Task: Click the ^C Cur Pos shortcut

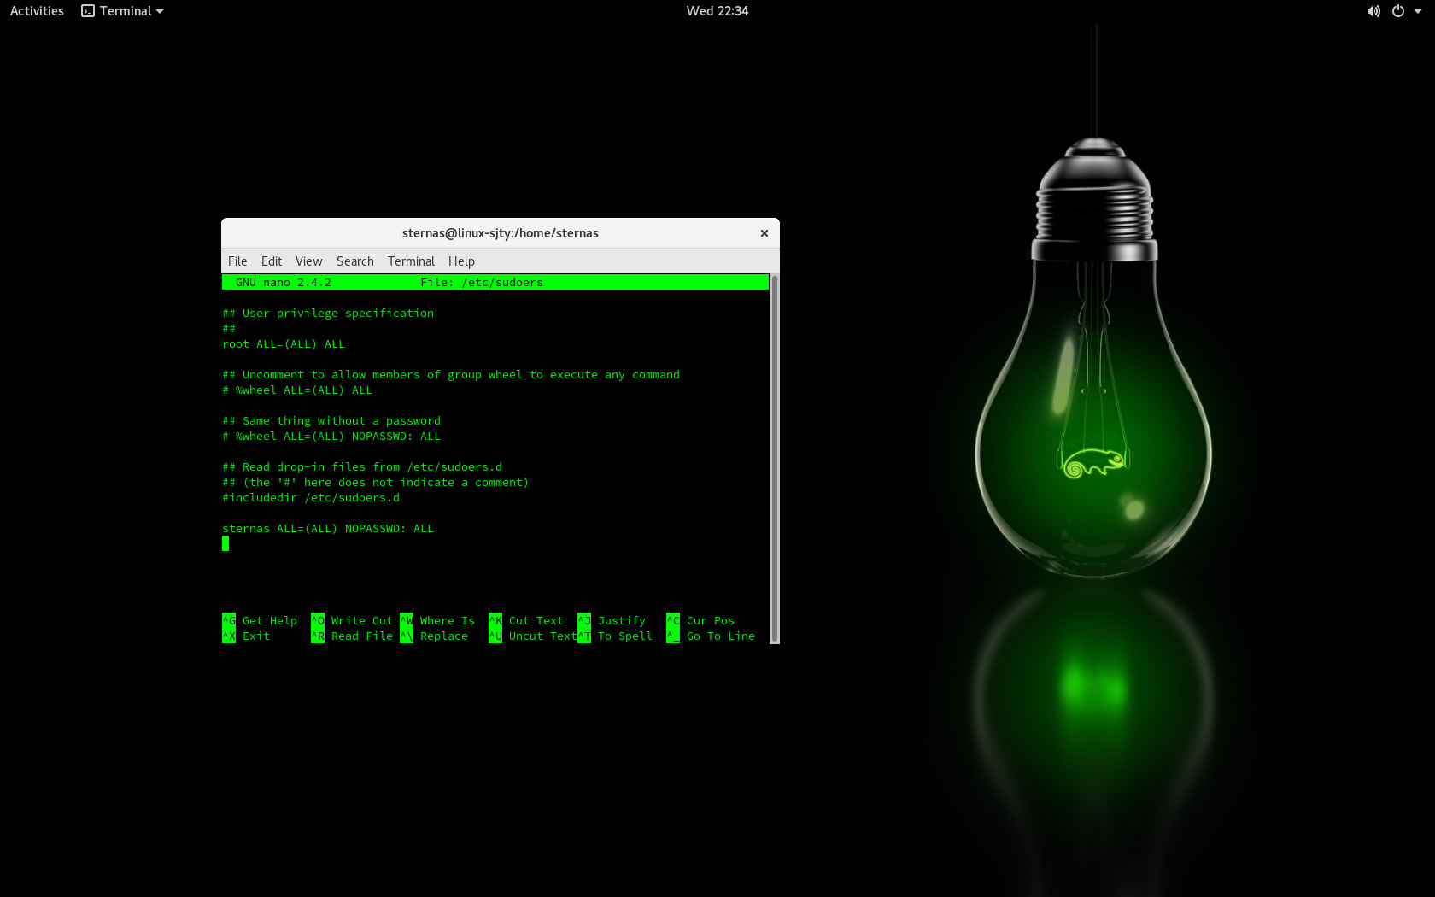Action: tap(700, 621)
